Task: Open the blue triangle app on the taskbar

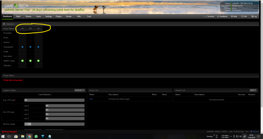Action: pos(43,136)
